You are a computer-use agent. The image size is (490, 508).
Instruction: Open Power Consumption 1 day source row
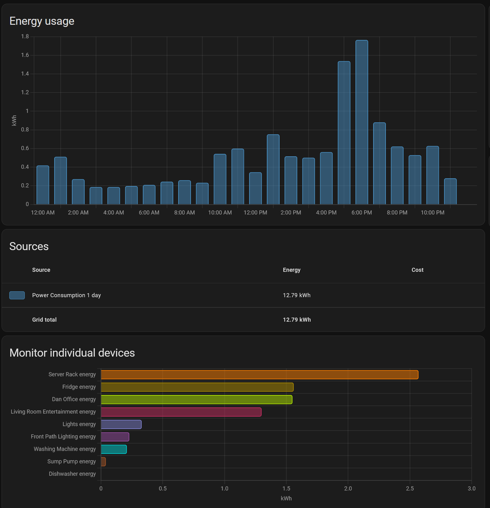click(x=243, y=295)
